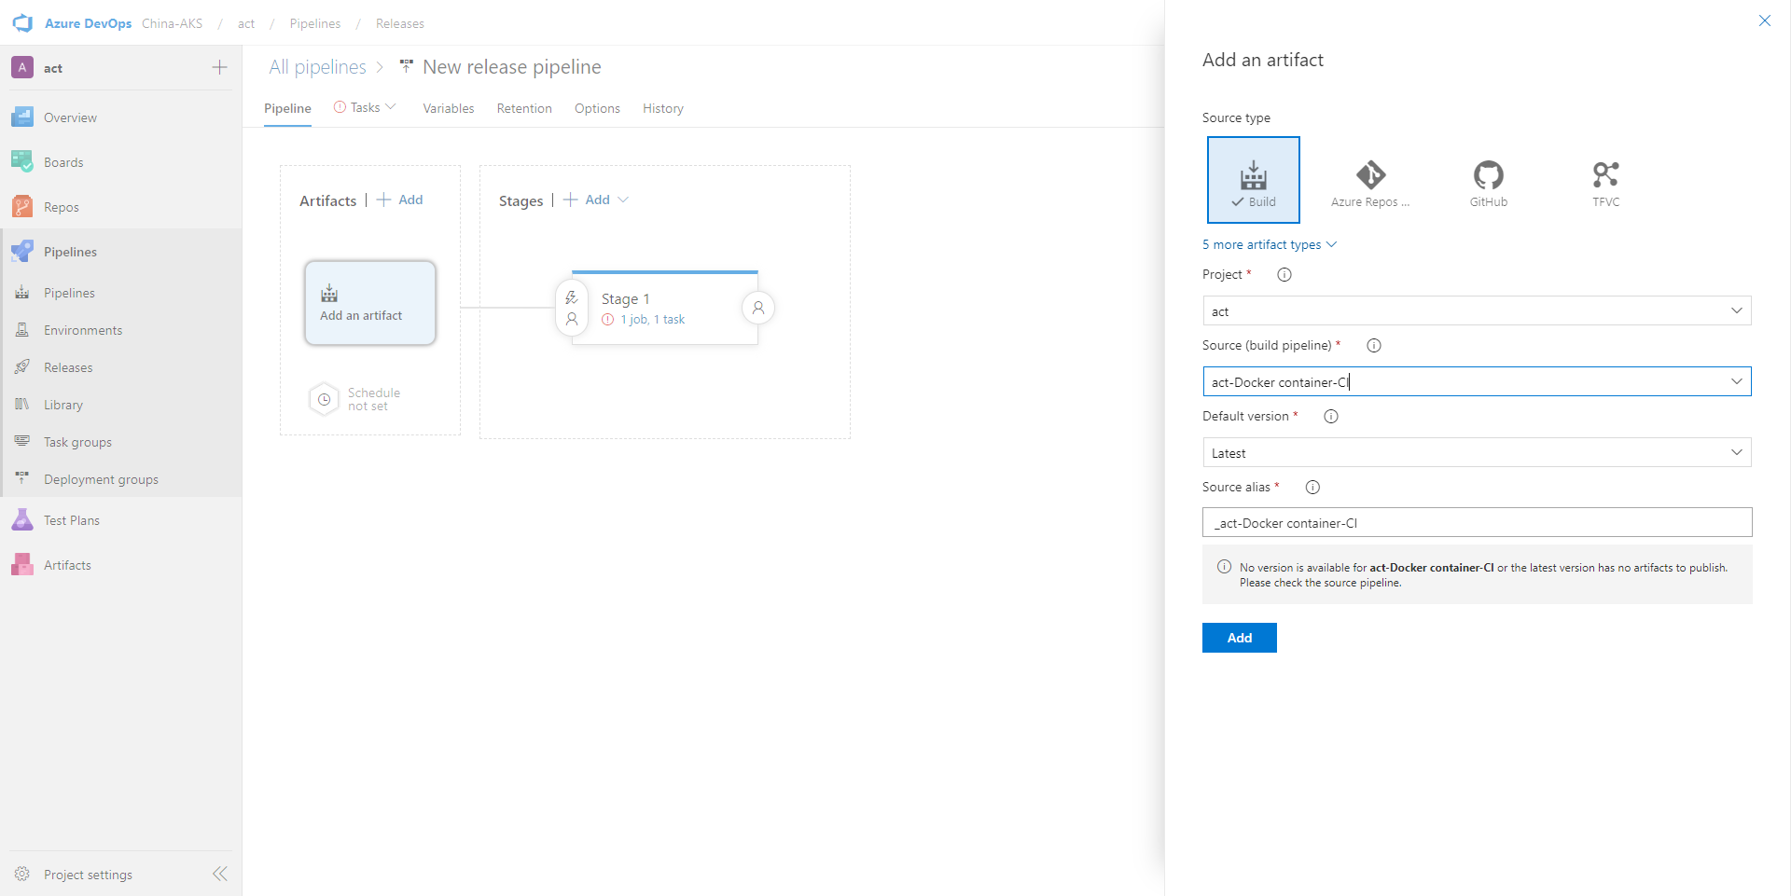
Task: Click the blue Add button
Action: (x=1239, y=638)
